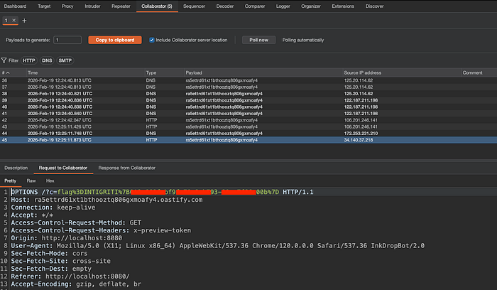This screenshot has width=497, height=290.
Task: Show the Hex view
Action: click(x=50, y=181)
